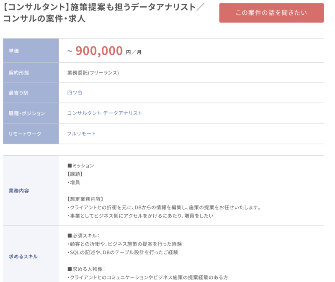Click the 求めるスキル section label
The width and height of the screenshot is (335, 282).
coord(23,256)
